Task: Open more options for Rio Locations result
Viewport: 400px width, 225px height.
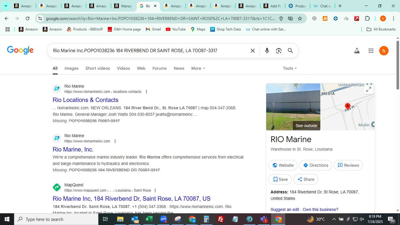Action: click(x=146, y=92)
